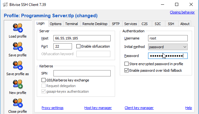This screenshot has height=114, width=199.
Task: Maximize the Bitvise SSH Client window
Action: pos(177,5)
